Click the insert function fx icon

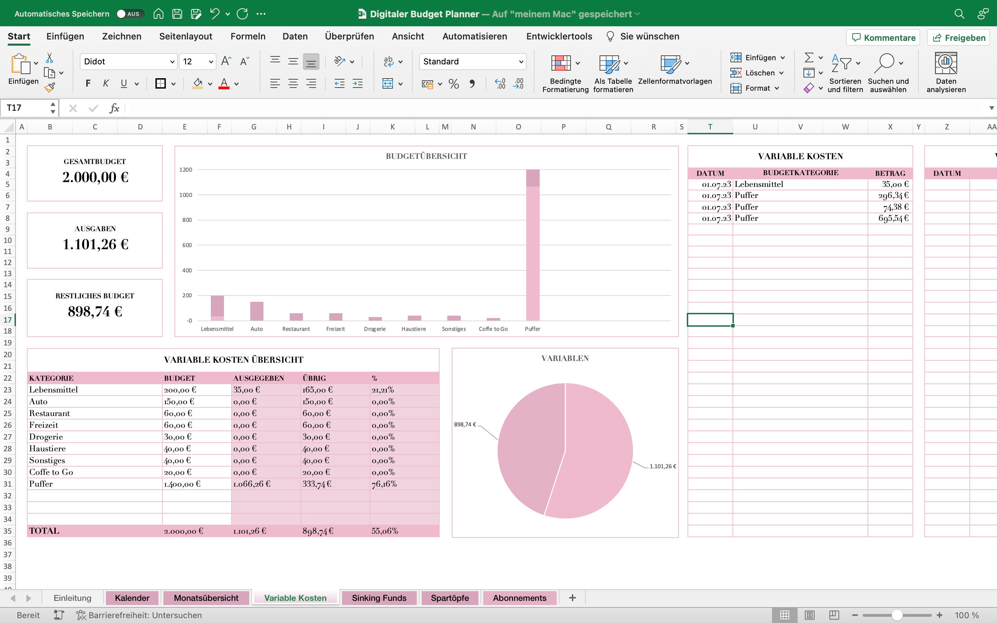click(x=114, y=108)
